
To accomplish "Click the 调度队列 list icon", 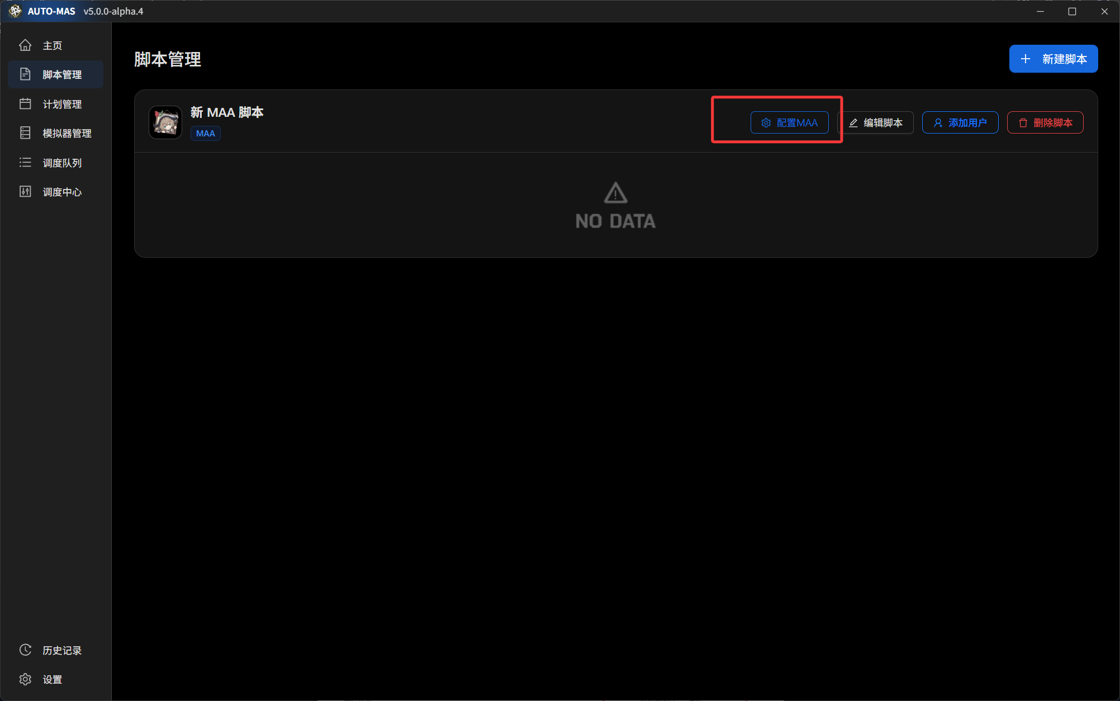I will [25, 163].
